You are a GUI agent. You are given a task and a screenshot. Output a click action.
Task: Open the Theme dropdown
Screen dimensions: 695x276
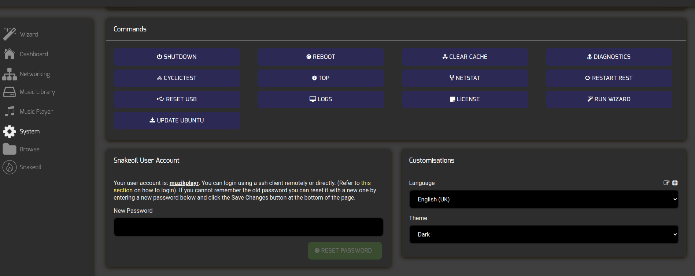pyautogui.click(x=544, y=234)
